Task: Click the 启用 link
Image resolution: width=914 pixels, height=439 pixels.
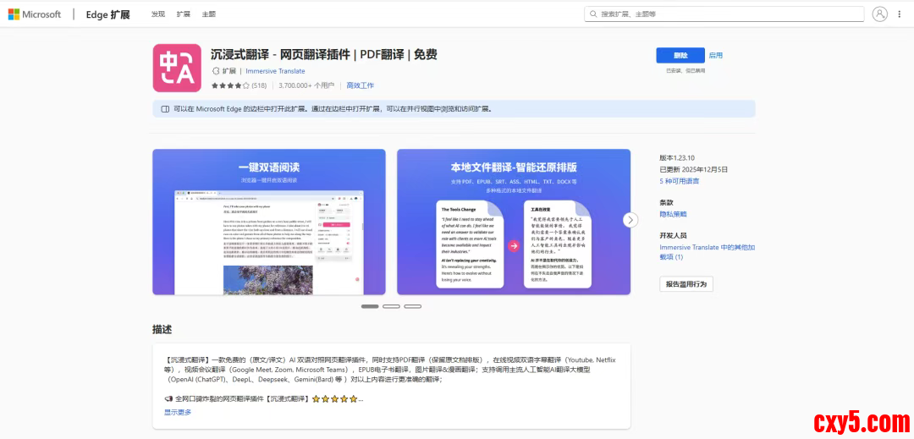Action: [x=716, y=55]
